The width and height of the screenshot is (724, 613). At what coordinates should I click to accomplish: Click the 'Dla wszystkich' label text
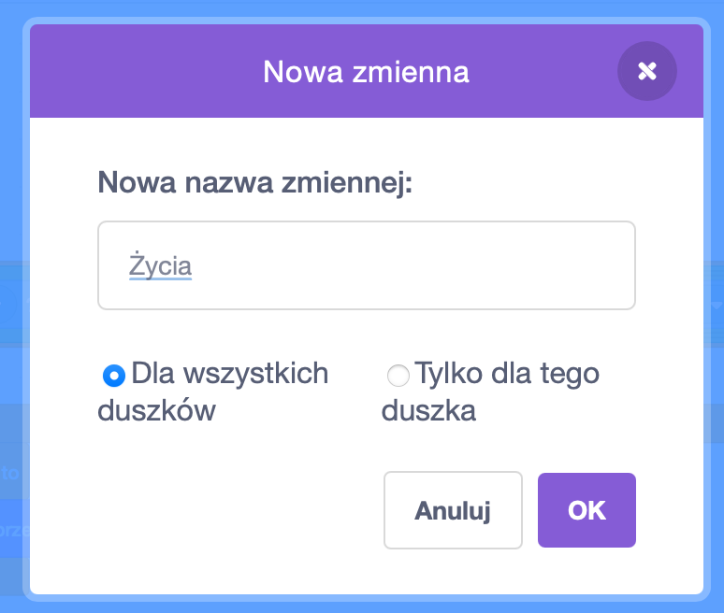point(230,374)
